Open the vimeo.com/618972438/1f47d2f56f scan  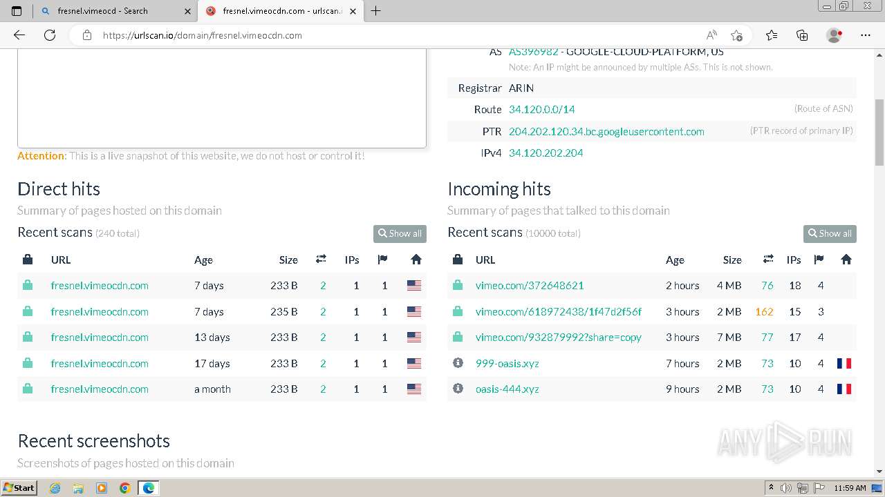[x=558, y=311]
